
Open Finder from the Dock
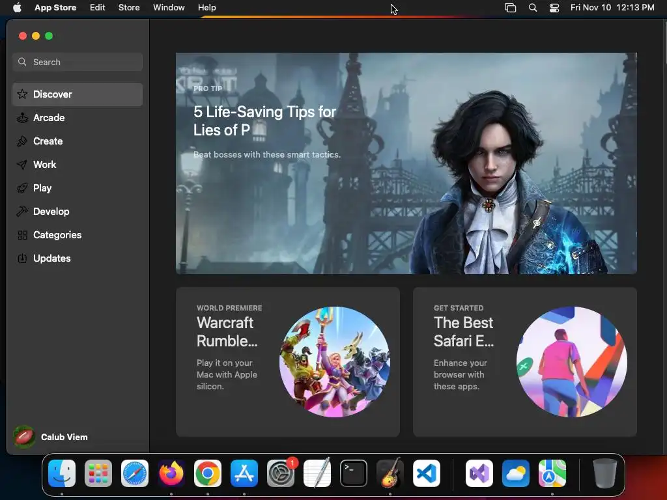tap(62, 473)
